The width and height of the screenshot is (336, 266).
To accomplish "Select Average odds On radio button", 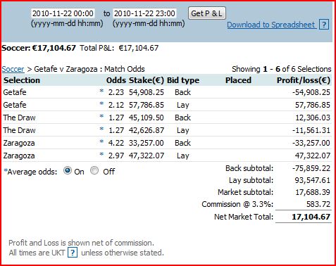I will [x=68, y=171].
